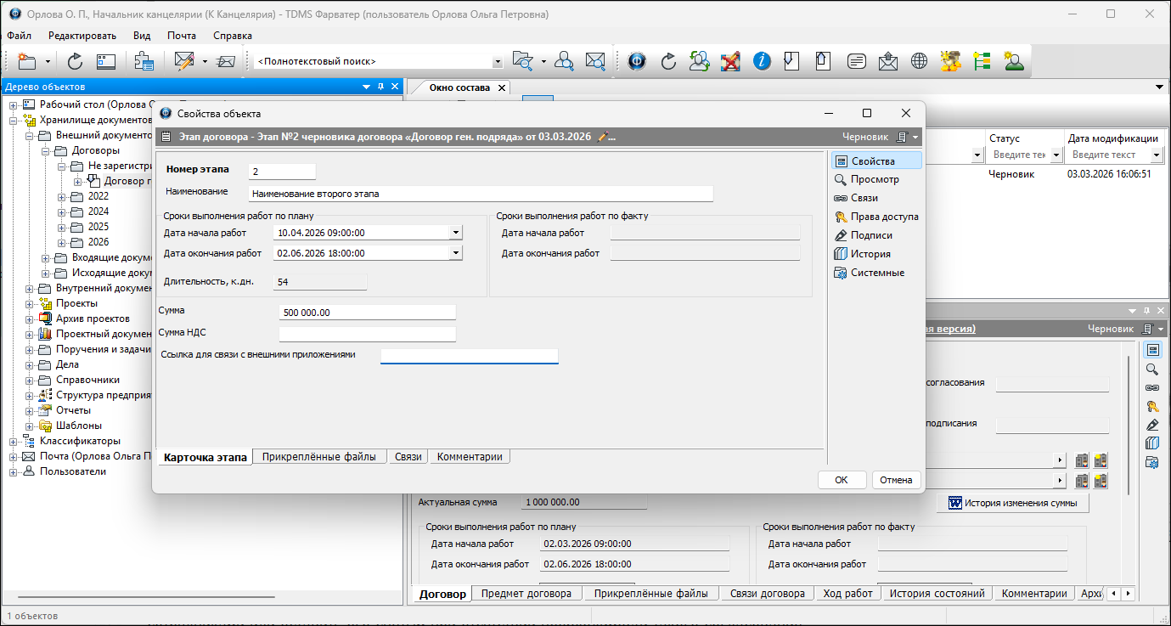Image resolution: width=1171 pixels, height=626 pixels.
Task: Click the blue info icon in toolbar
Action: click(x=762, y=61)
